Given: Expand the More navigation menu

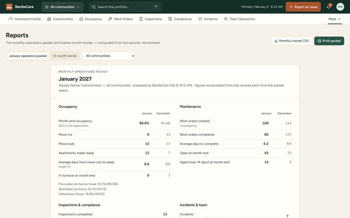Looking at the screenshot, I should coord(334,19).
